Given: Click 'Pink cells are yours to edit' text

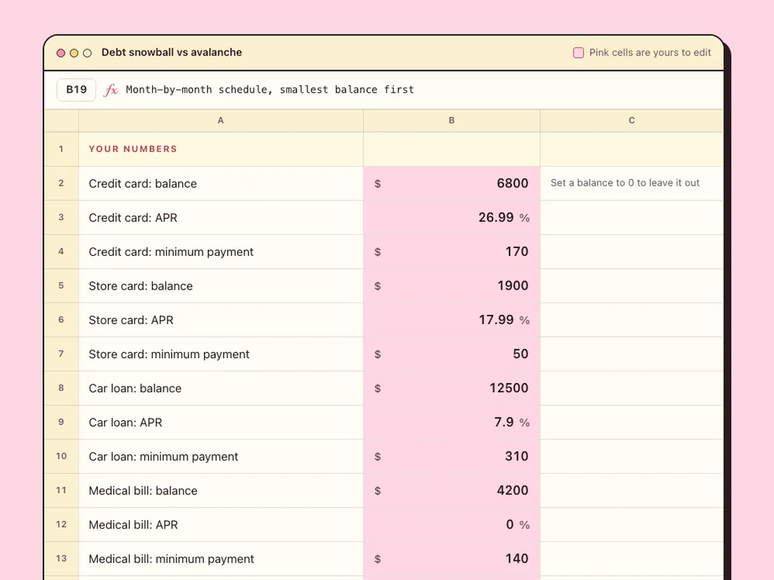Looking at the screenshot, I should click(650, 53).
